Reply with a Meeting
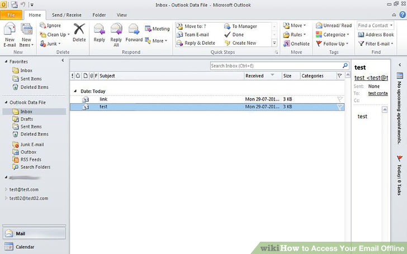 pos(157,28)
